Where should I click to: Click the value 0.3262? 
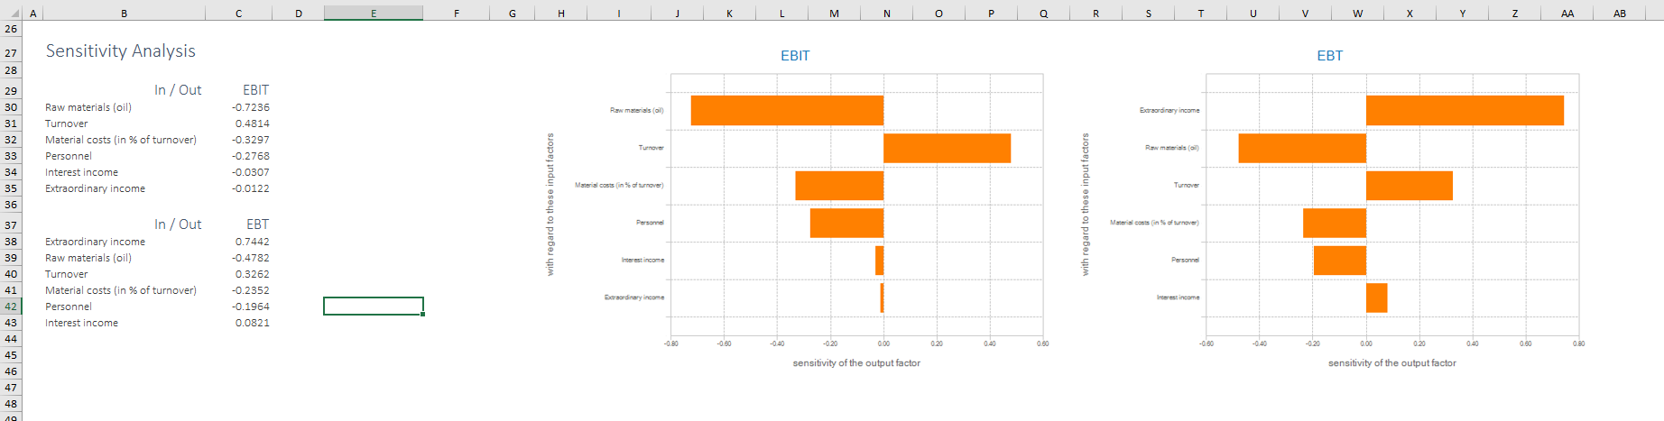[252, 274]
